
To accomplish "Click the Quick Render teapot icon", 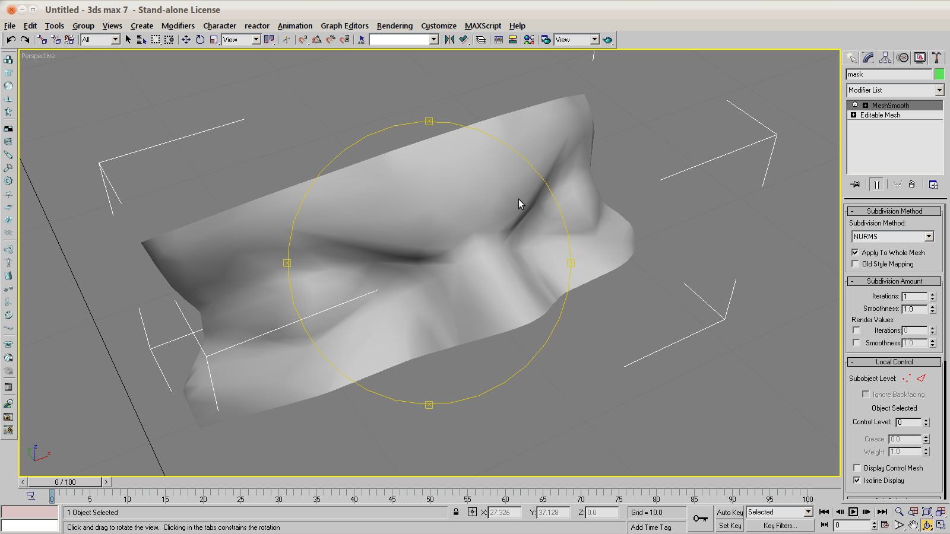I will click(x=607, y=40).
